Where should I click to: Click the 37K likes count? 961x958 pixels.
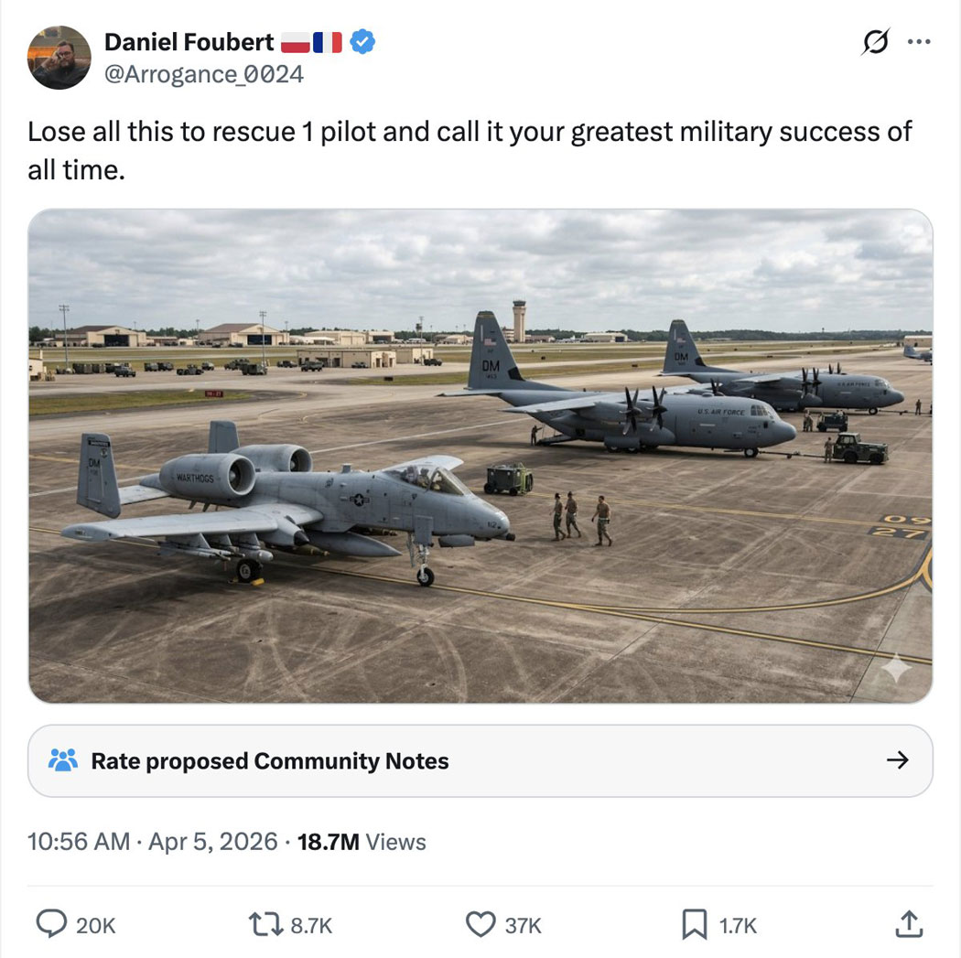523,926
